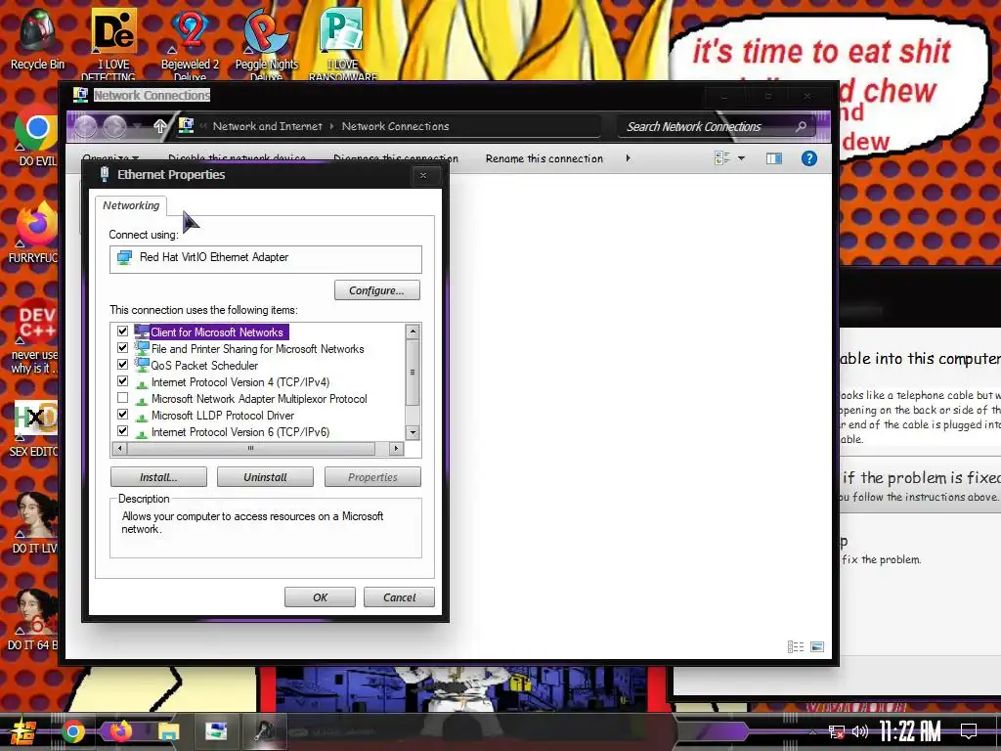The image size is (1001, 751).
Task: Click Rename this connection in toolbar
Action: pos(544,158)
